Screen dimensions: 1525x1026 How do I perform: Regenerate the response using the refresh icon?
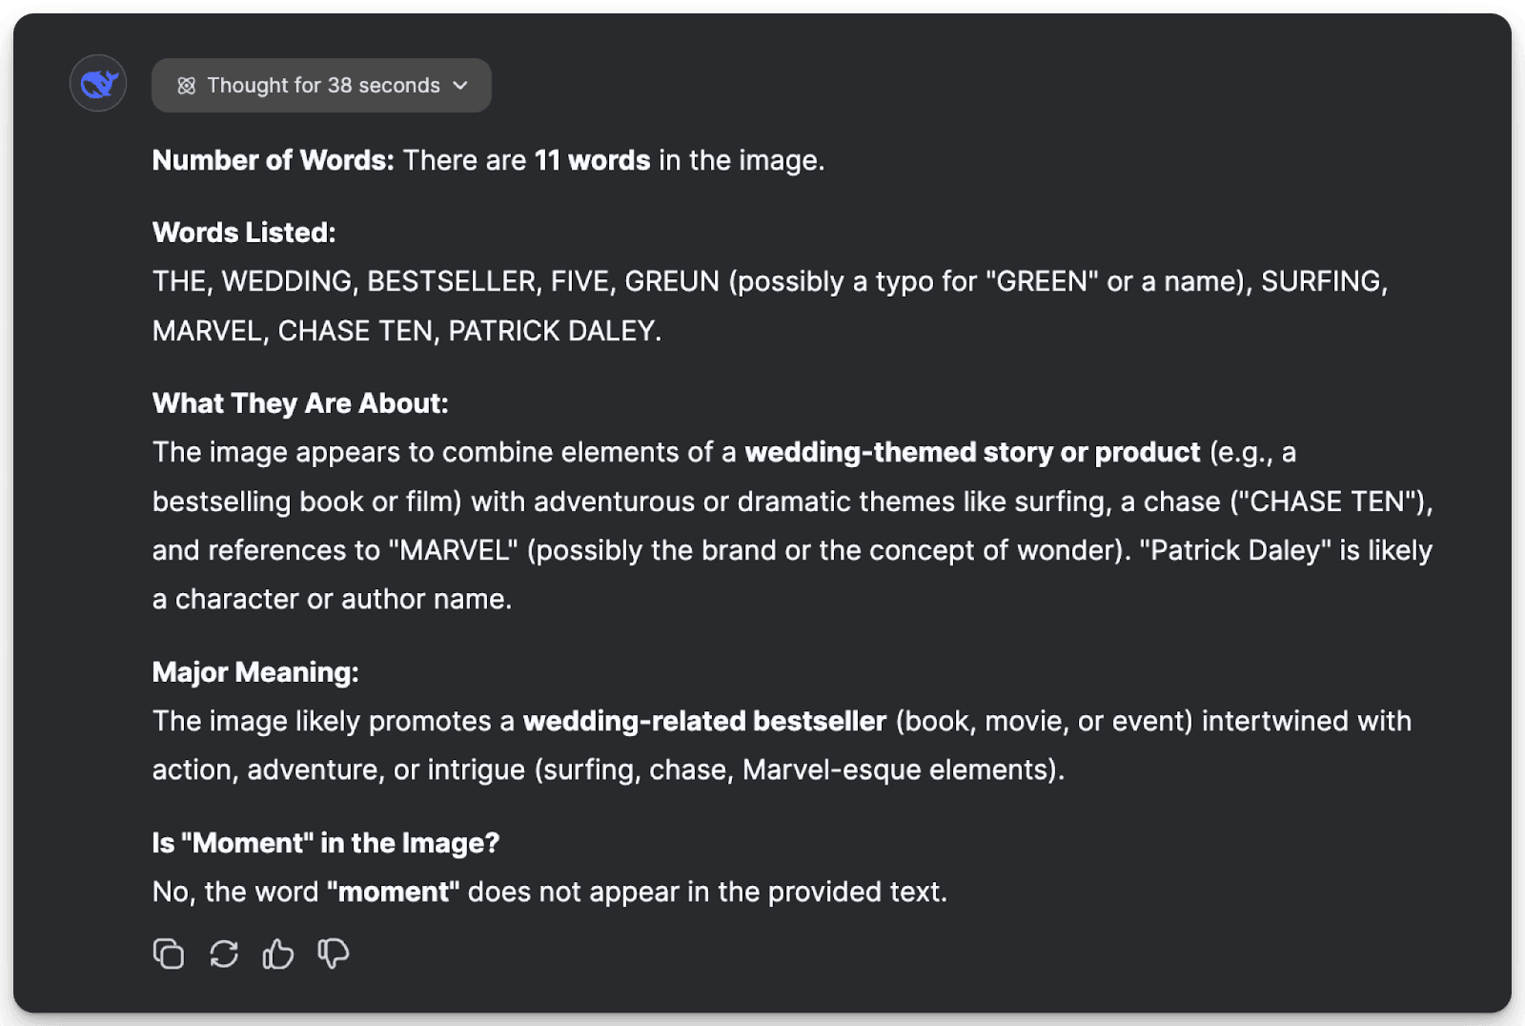(224, 954)
